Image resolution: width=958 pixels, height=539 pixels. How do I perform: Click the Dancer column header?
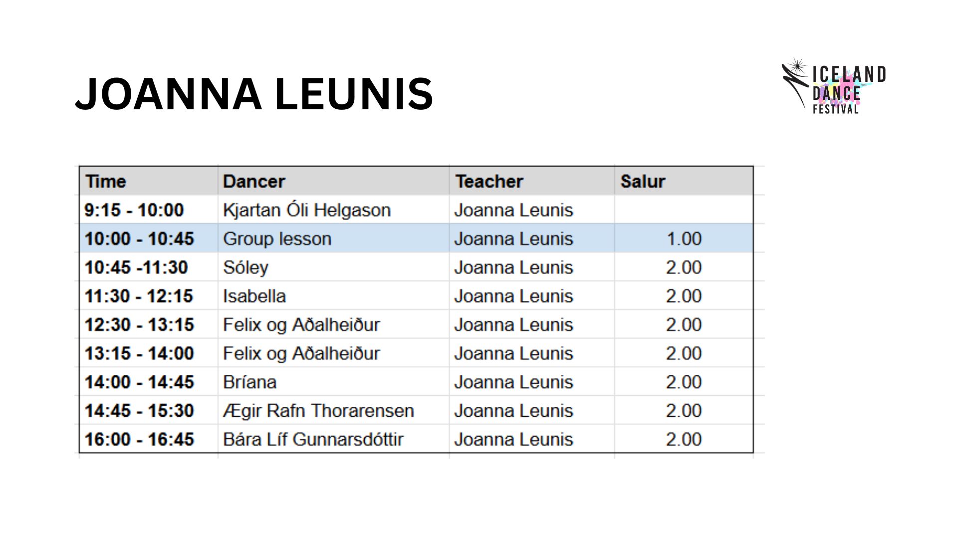[333, 181]
